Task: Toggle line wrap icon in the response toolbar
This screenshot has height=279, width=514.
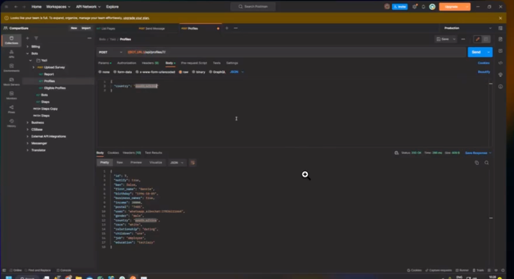Action: point(193,162)
